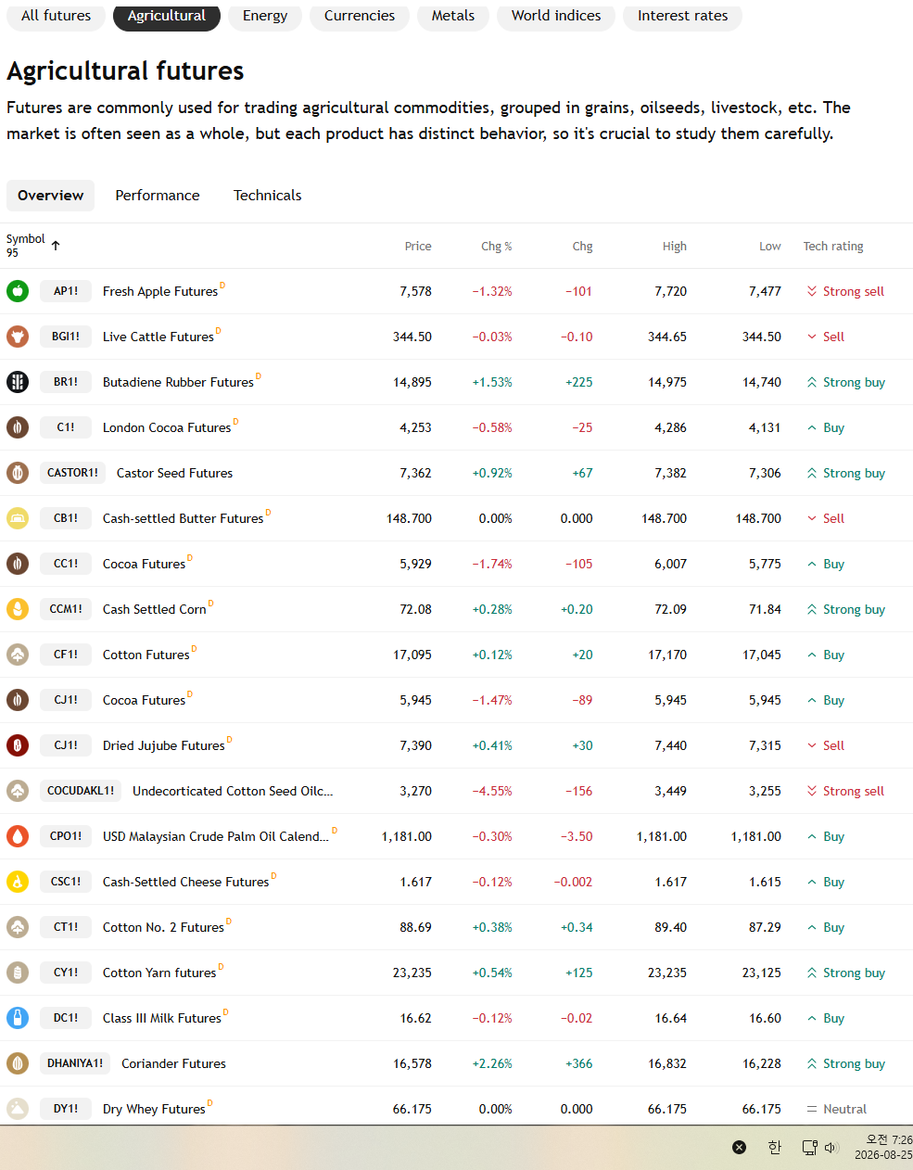This screenshot has width=913, height=1170.
Task: Select the World indices category
Action: point(556,16)
